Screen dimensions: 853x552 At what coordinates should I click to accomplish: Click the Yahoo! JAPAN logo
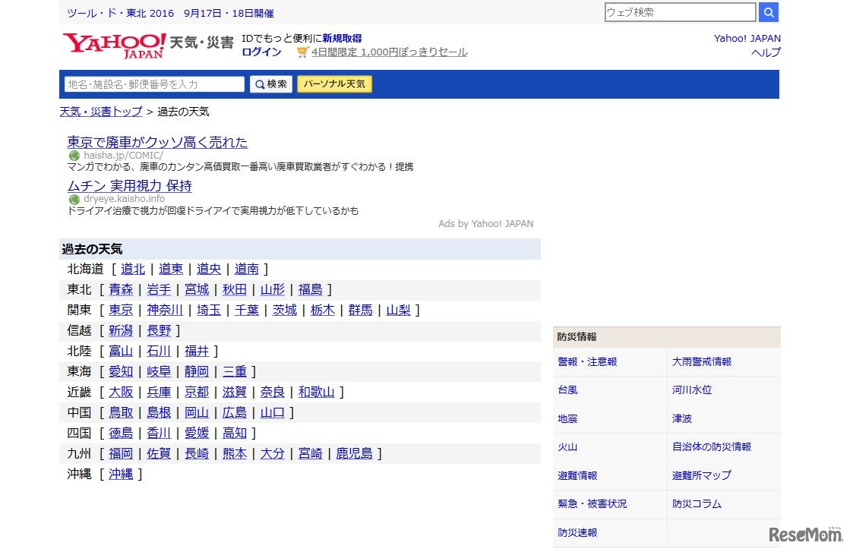tap(114, 45)
